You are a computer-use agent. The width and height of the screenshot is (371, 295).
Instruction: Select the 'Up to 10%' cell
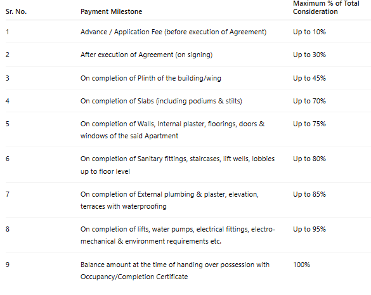pos(309,32)
